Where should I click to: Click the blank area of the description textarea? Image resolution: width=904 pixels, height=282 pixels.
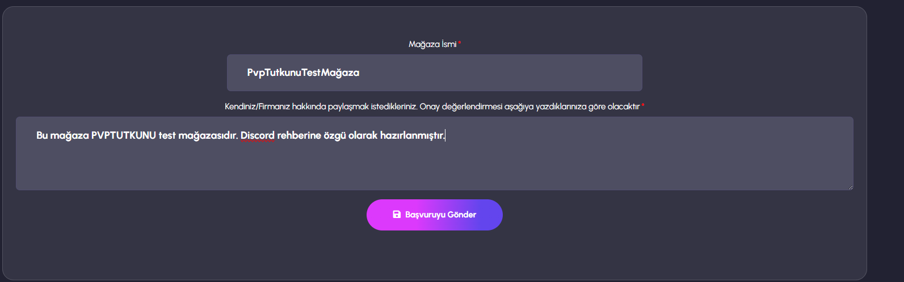(434, 167)
